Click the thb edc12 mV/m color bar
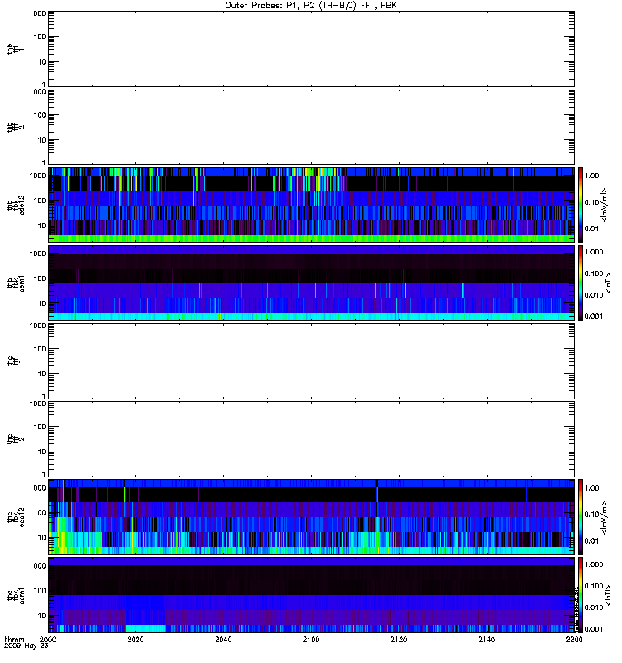The image size is (622, 663). 581,205
